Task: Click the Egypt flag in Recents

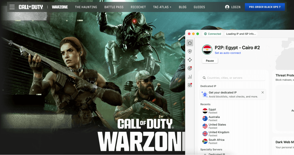Action: pyautogui.click(x=205, y=111)
